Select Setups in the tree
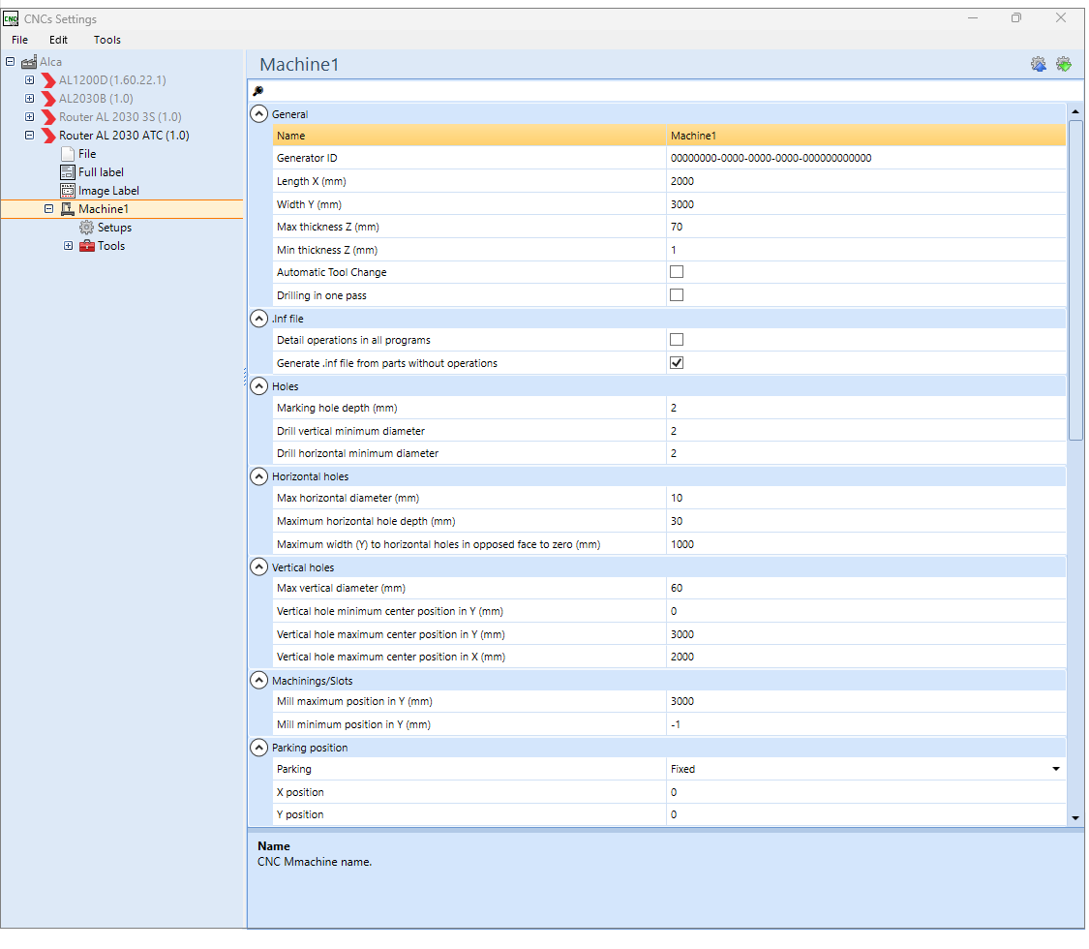 point(114,228)
